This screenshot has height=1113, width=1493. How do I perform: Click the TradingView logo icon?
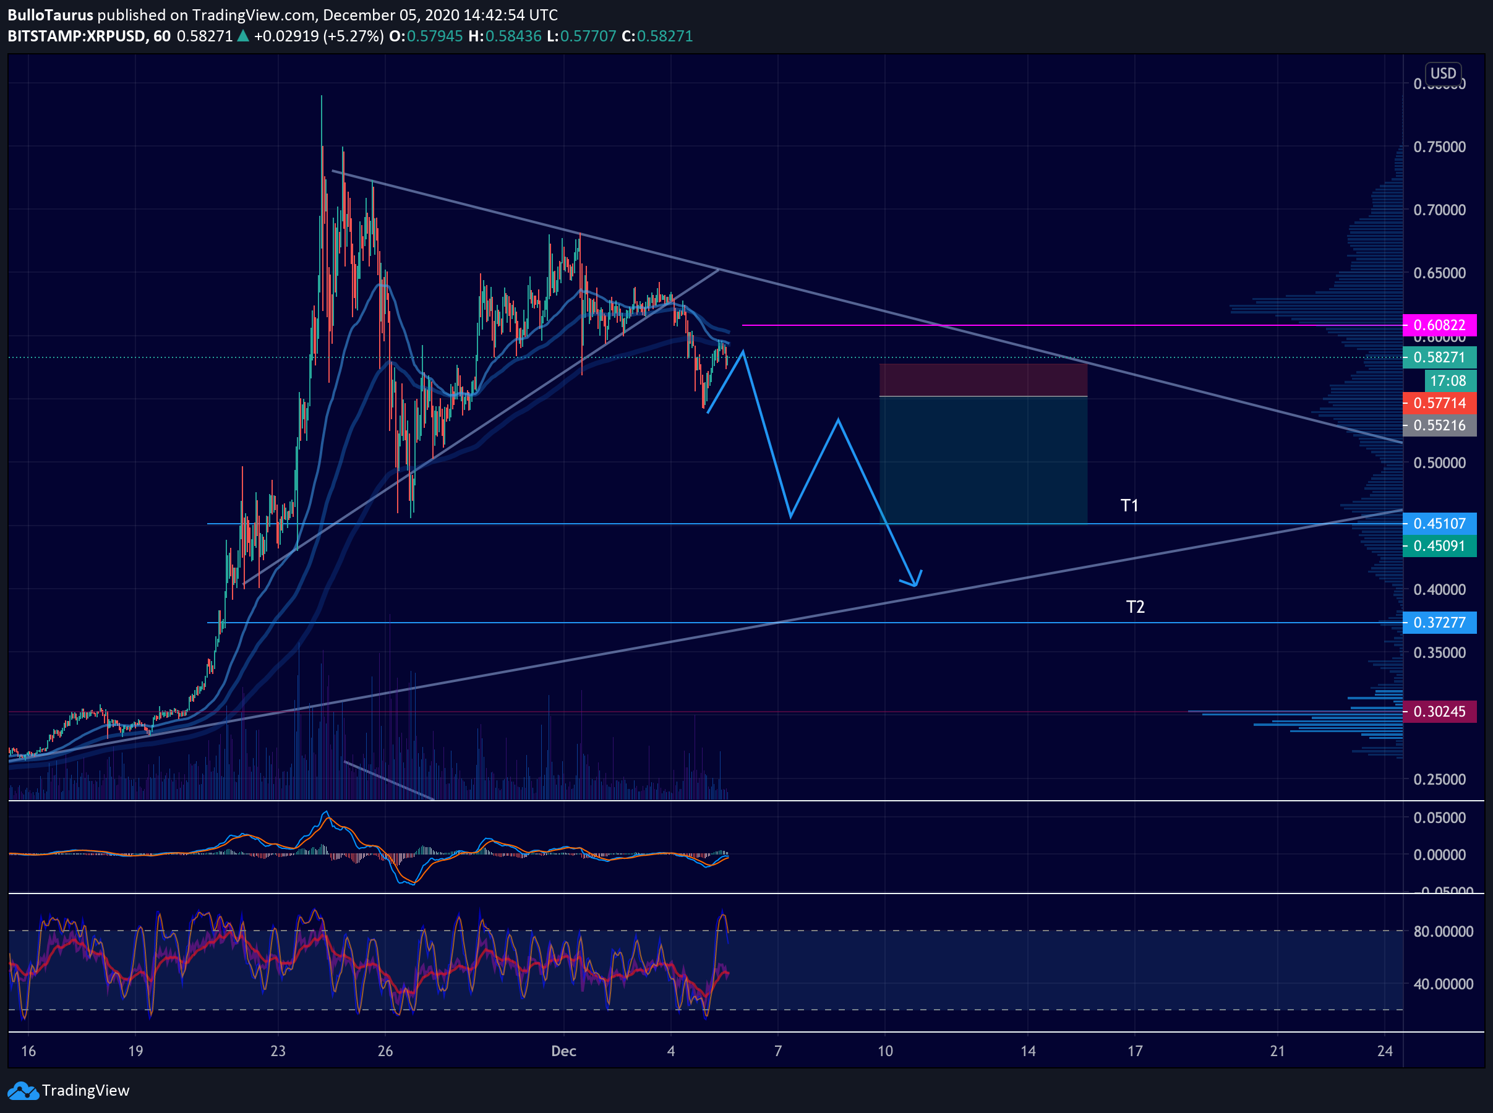pyautogui.click(x=22, y=1090)
